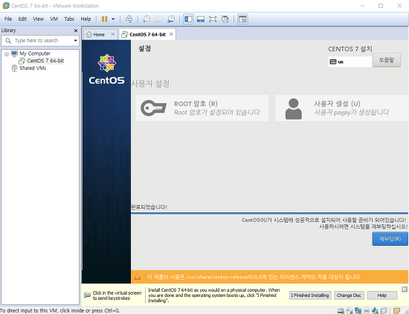This screenshot has height=314, width=409.
Task: Click I Finished Installing button
Action: pos(310,295)
